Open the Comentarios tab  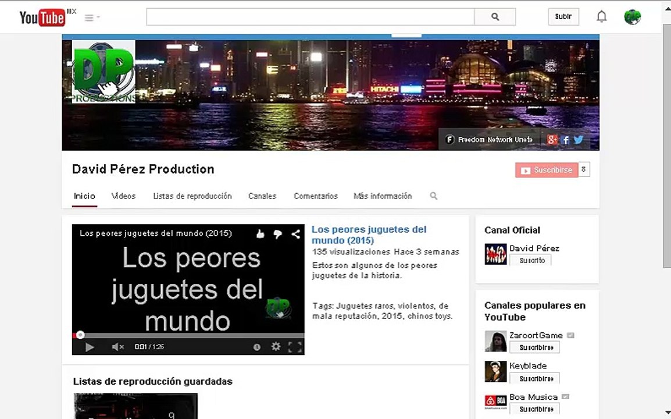pos(315,196)
